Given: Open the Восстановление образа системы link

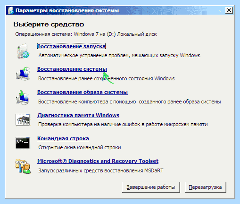Looking at the screenshot, I should click(x=83, y=92).
